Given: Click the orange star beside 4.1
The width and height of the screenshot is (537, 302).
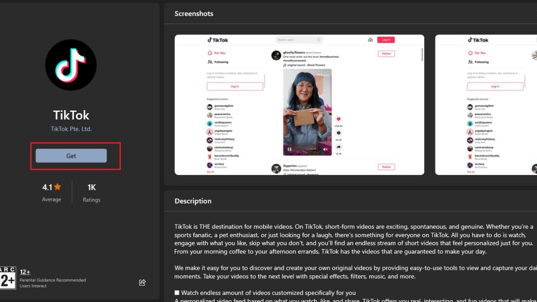Looking at the screenshot, I should click(58, 187).
